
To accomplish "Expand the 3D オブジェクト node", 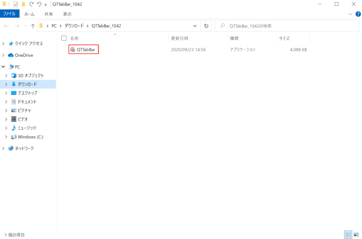I will pos(6,76).
